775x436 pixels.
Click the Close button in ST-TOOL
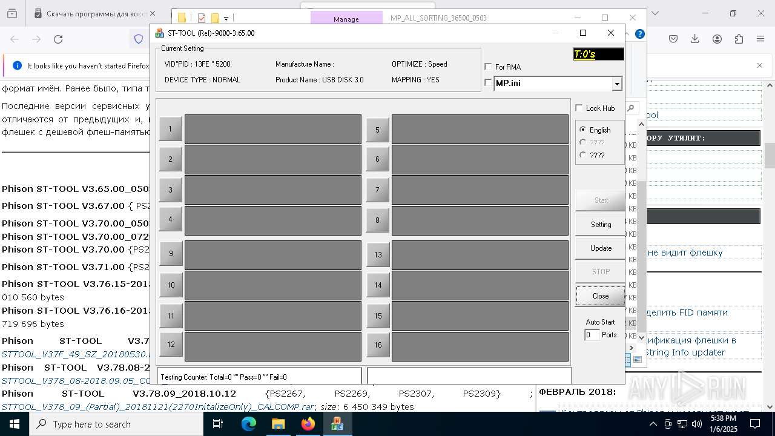601,296
